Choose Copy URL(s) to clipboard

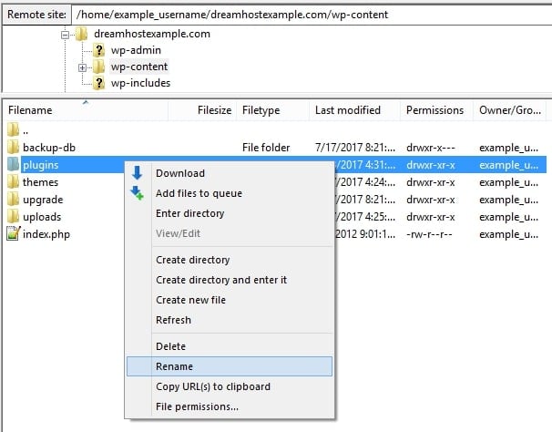230,386
